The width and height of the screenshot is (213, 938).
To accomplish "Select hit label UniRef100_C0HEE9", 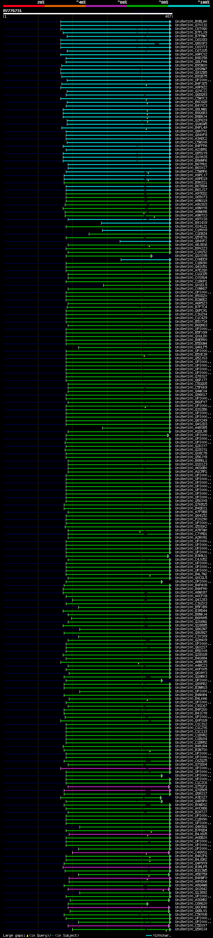I will tap(191, 259).
